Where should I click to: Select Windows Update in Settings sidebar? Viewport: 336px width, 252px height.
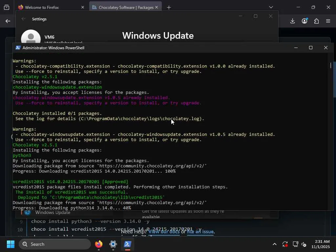click(x=53, y=212)
